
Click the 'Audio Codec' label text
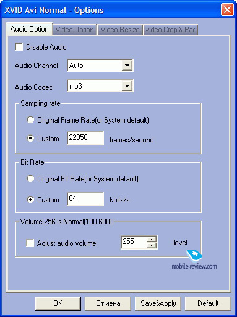point(33,87)
